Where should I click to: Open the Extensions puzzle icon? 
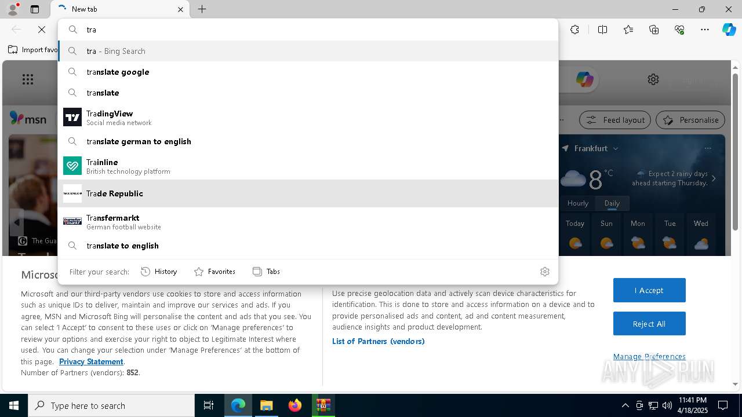coord(574,30)
